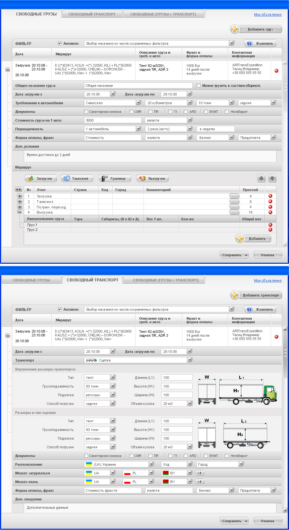Collapse route row 4 Выгрузка
This screenshot has height=530, width=289.
[20, 212]
